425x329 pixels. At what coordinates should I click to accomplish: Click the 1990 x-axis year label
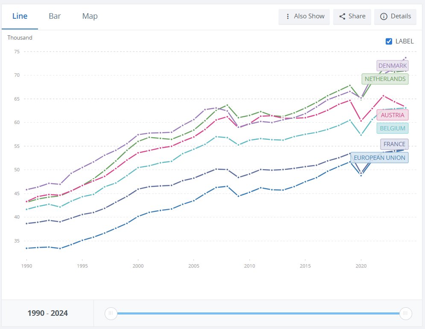point(26,266)
